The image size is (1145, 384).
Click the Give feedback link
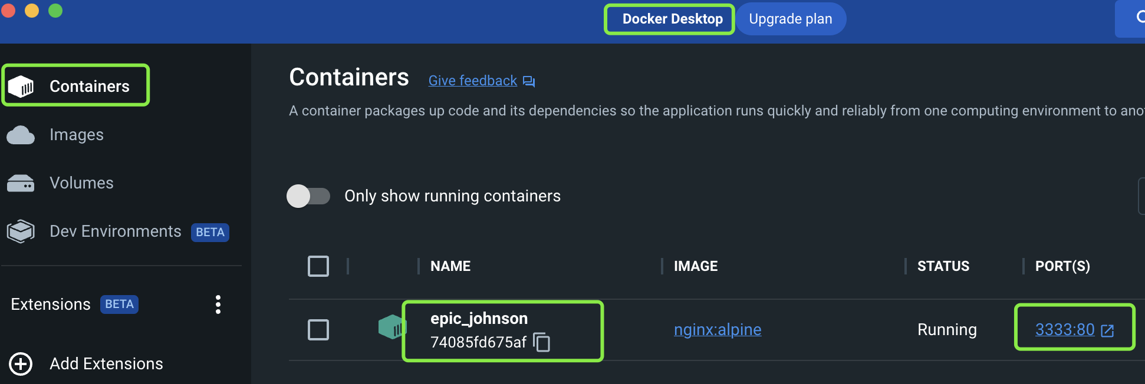coord(472,81)
